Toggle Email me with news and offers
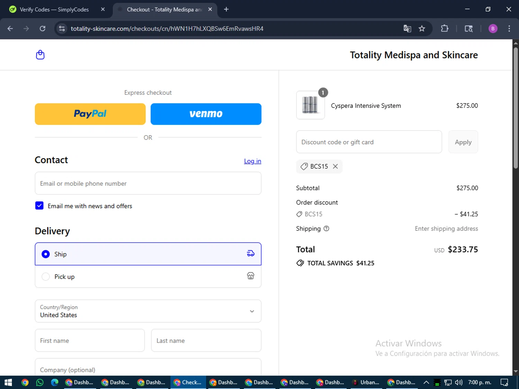The image size is (519, 389). 39,206
